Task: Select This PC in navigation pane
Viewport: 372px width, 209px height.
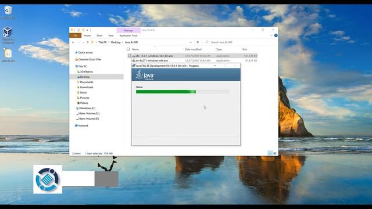Action: pos(83,66)
